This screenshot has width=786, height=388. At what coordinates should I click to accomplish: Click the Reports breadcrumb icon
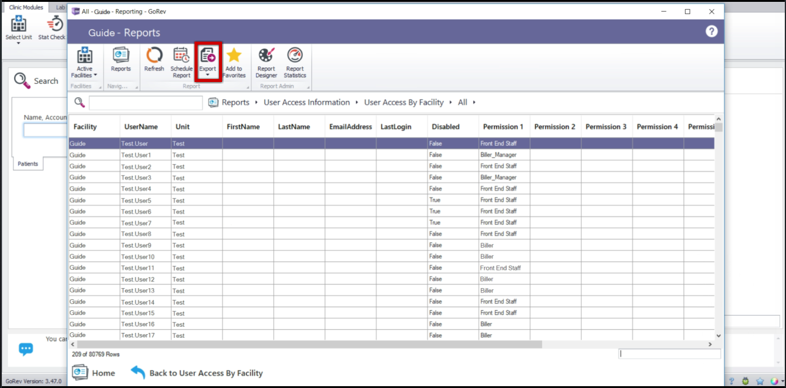coord(213,102)
